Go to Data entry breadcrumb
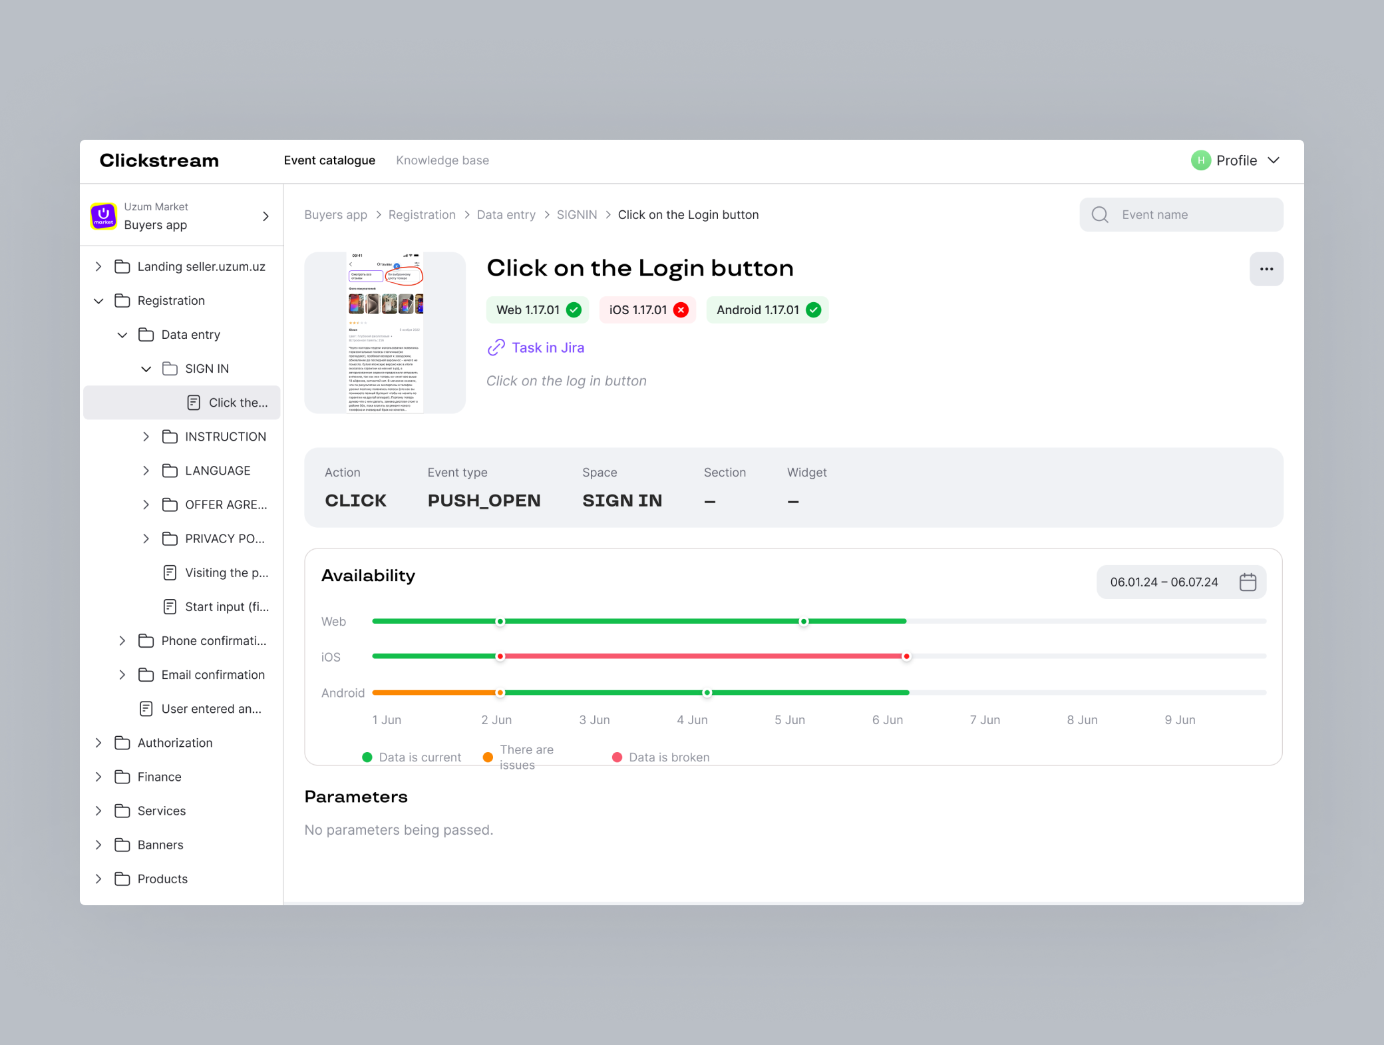The height and width of the screenshot is (1045, 1384). click(x=506, y=214)
